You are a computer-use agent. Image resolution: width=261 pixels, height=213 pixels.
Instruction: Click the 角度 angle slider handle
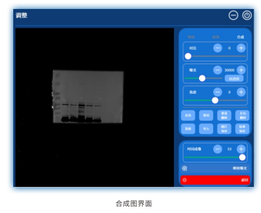coord(215,100)
